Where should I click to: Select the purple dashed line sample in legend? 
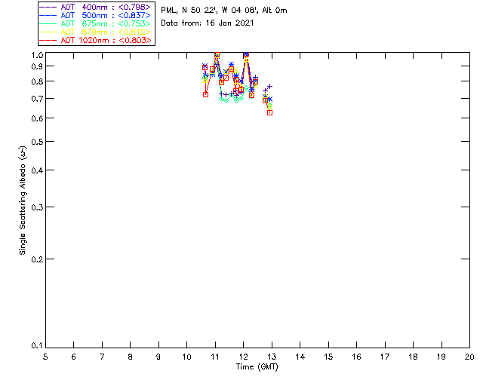[48, 7]
